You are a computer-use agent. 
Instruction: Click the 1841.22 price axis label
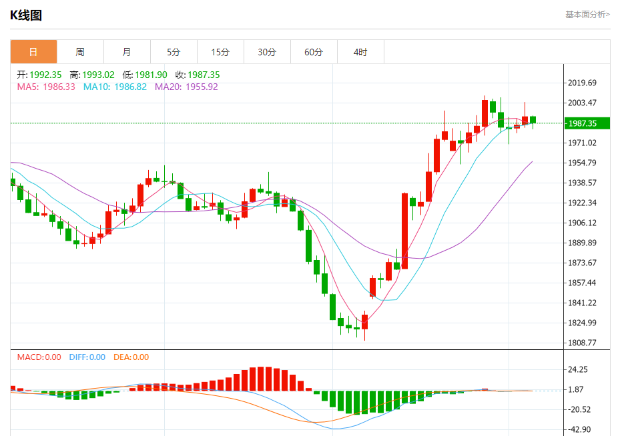point(582,303)
